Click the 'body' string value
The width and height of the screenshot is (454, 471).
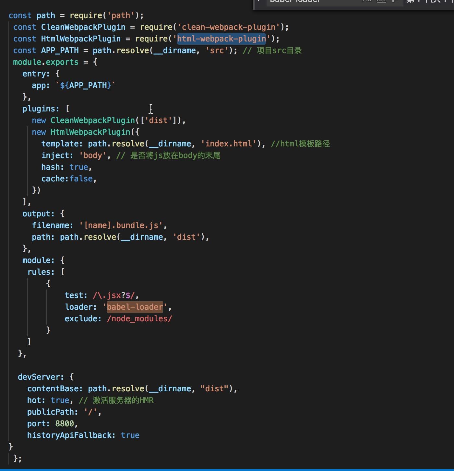pyautogui.click(x=93, y=155)
